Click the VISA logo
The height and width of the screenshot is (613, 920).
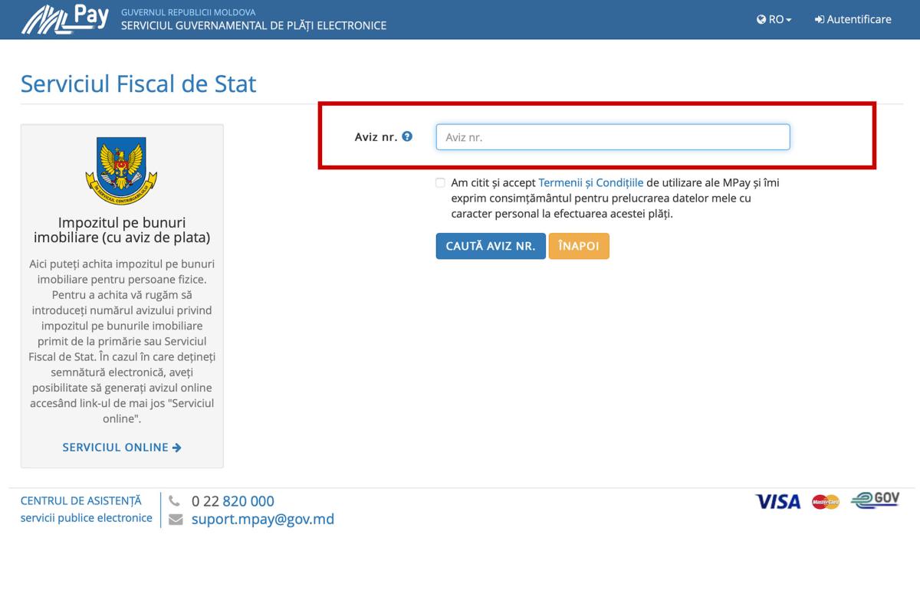778,502
